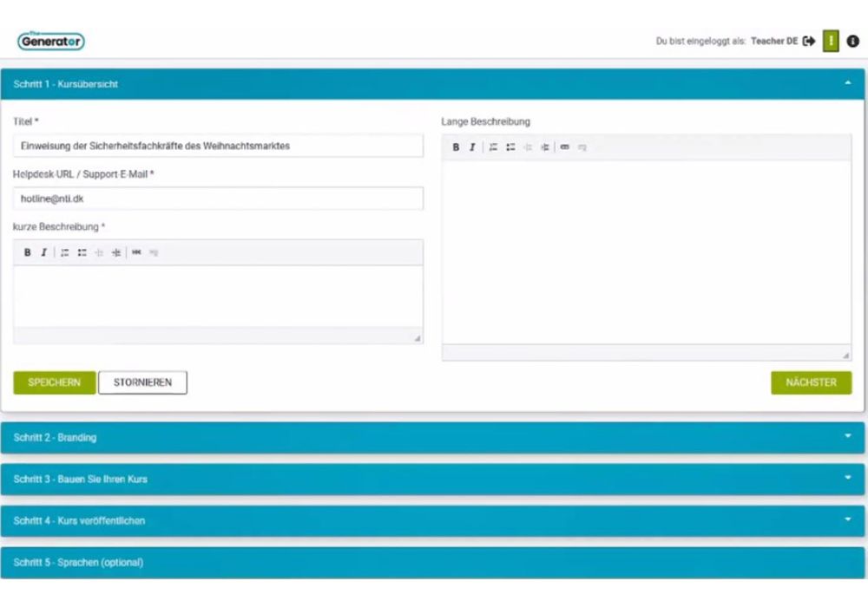868x607 pixels.
Task: Insert bullet list in Lange Beschreibung editor
Action: coord(510,147)
